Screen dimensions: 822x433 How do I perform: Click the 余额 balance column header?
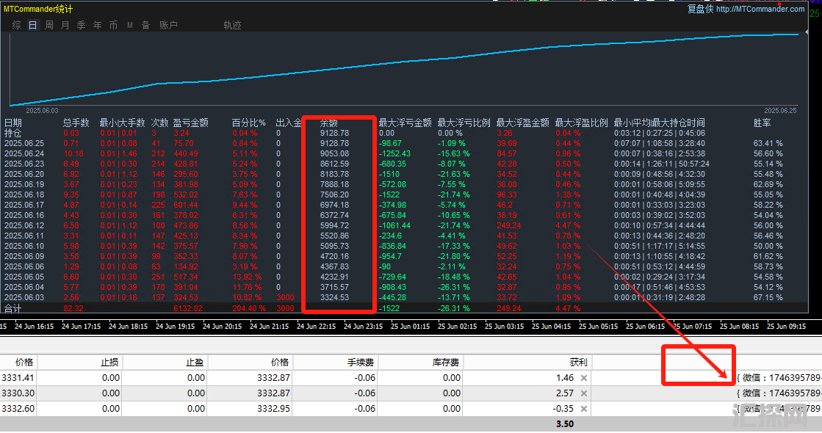coord(329,123)
